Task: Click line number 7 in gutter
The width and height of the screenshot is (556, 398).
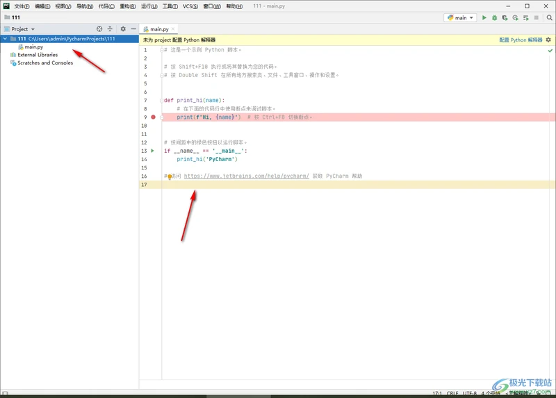Action: pyautogui.click(x=145, y=101)
